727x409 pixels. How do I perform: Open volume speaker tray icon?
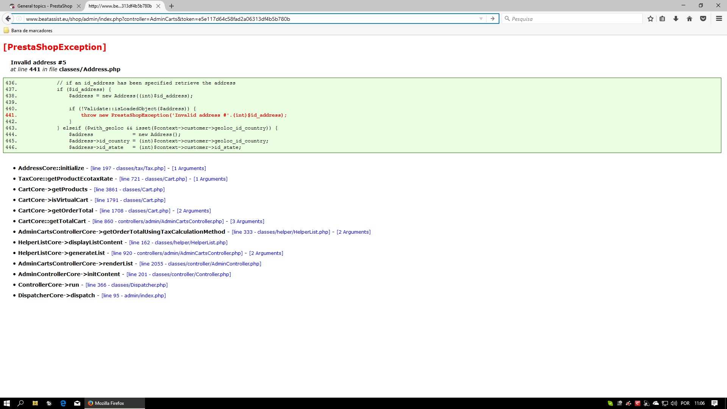674,403
